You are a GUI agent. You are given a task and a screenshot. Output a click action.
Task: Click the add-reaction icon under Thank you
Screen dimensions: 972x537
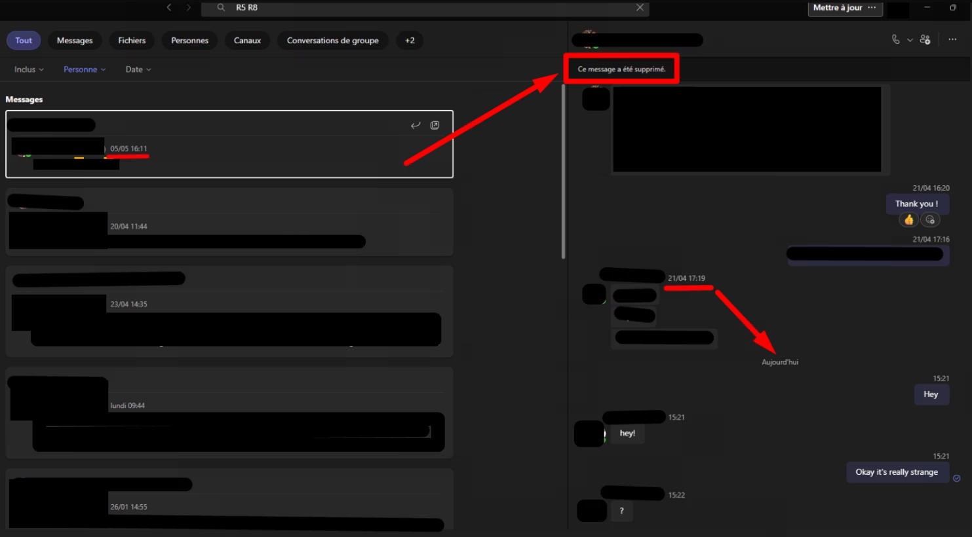pyautogui.click(x=930, y=220)
